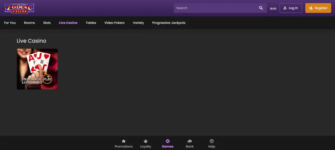335x150 pixels.
Task: Click the orange Register button label
Action: (x=321, y=8)
